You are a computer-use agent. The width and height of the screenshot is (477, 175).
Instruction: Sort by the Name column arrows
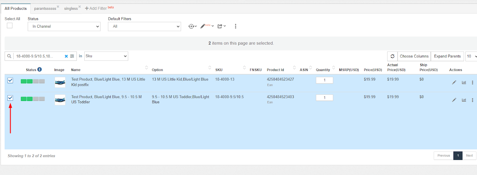(146, 67)
